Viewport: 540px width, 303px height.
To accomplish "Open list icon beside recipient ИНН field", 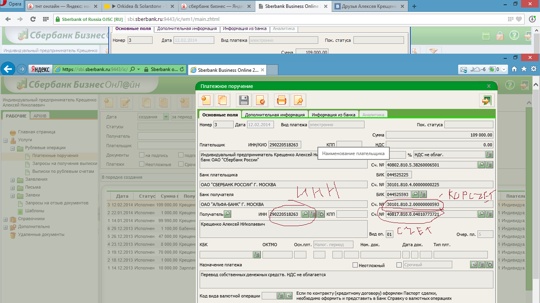I will (313, 214).
